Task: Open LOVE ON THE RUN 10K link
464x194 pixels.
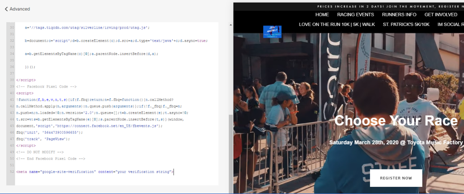Action: click(x=337, y=24)
